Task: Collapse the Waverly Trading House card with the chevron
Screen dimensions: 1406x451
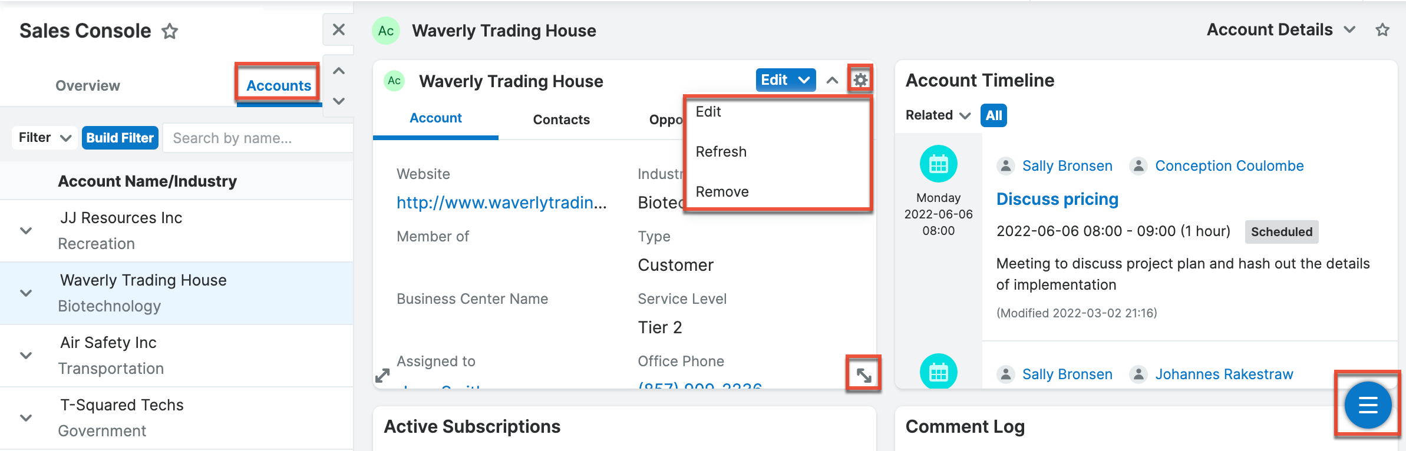Action: (x=832, y=80)
